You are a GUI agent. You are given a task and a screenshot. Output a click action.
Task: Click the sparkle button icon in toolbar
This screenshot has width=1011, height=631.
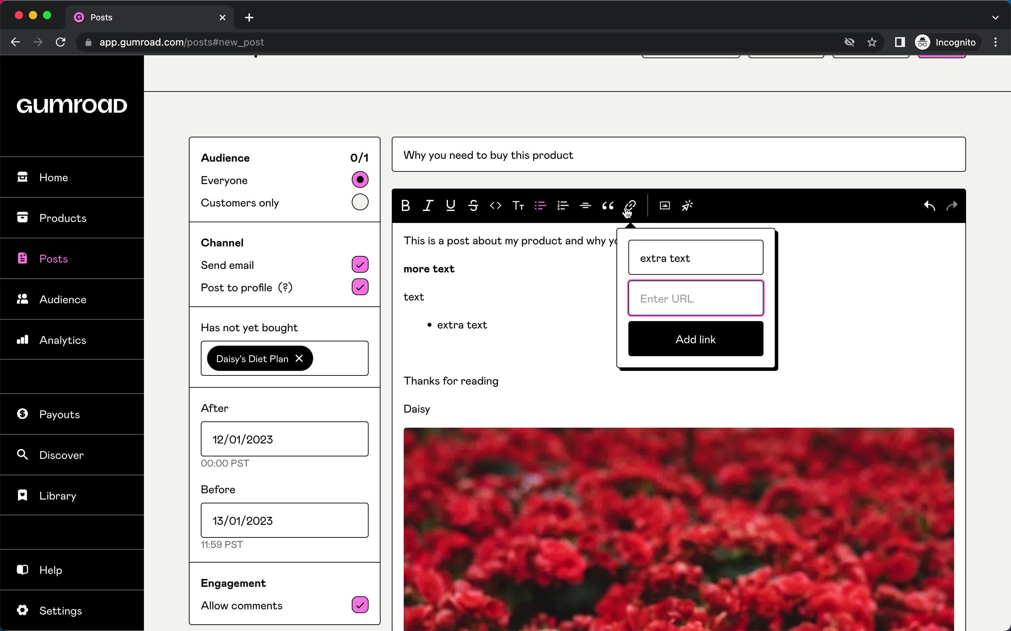point(687,205)
